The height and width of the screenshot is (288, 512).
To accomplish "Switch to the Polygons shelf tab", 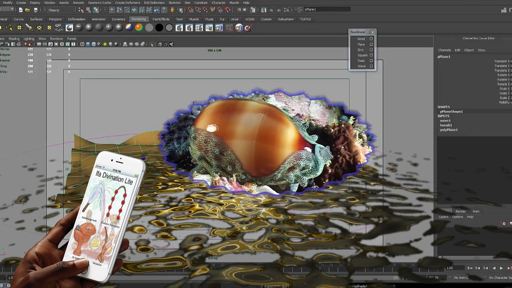I will [55, 19].
